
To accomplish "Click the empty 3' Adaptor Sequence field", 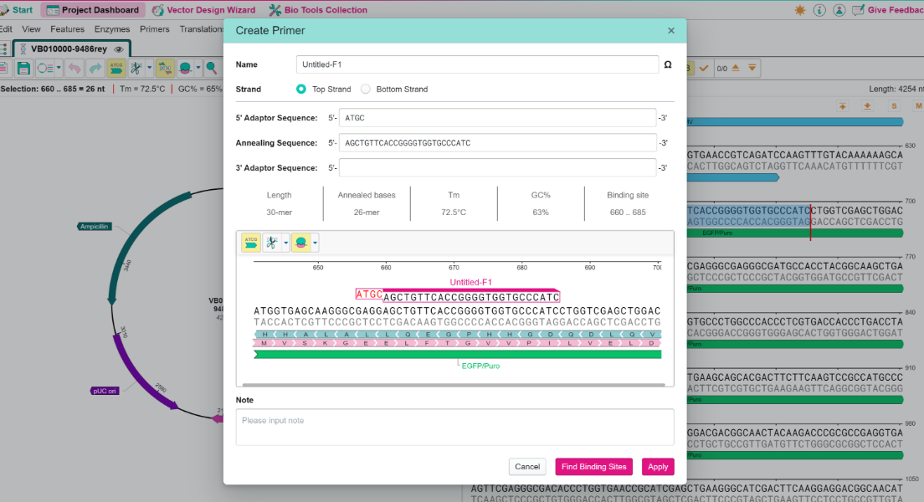I will 497,168.
